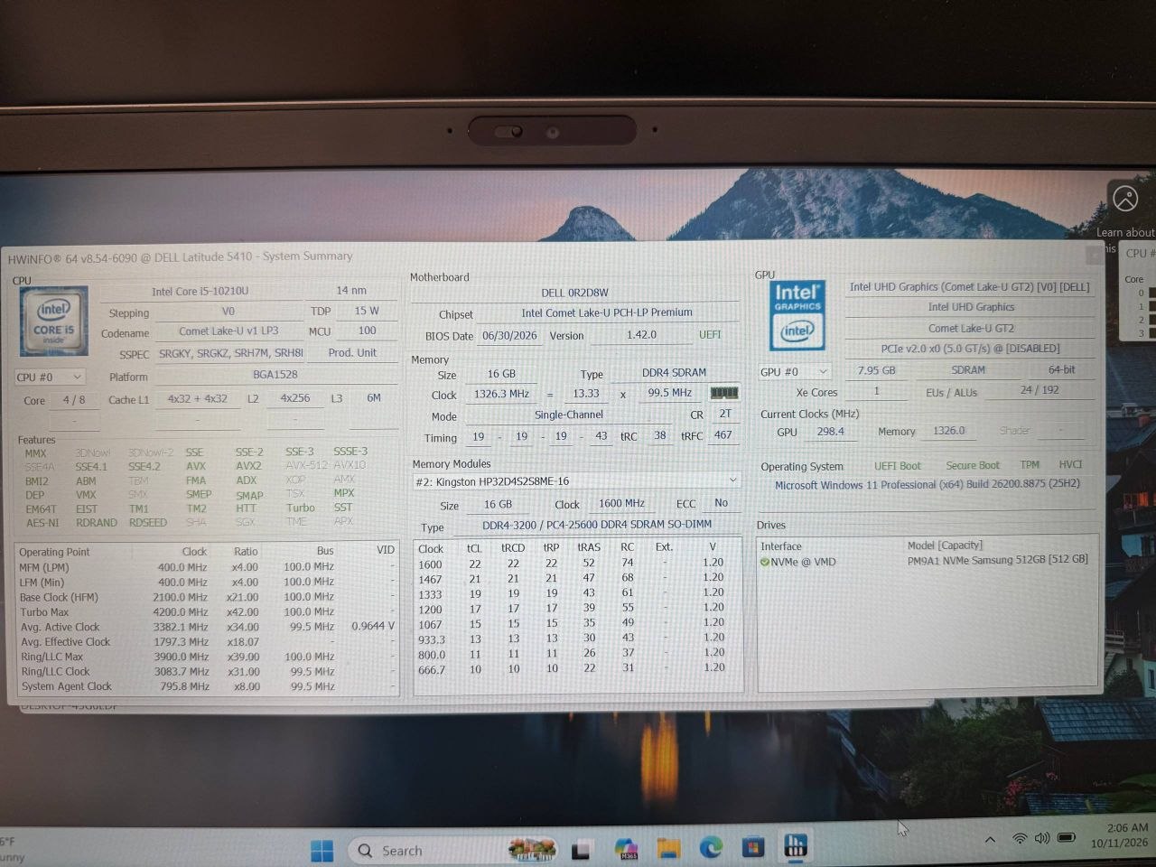
Task: Click the Intel Core i5 CPU logo
Action: (x=54, y=322)
